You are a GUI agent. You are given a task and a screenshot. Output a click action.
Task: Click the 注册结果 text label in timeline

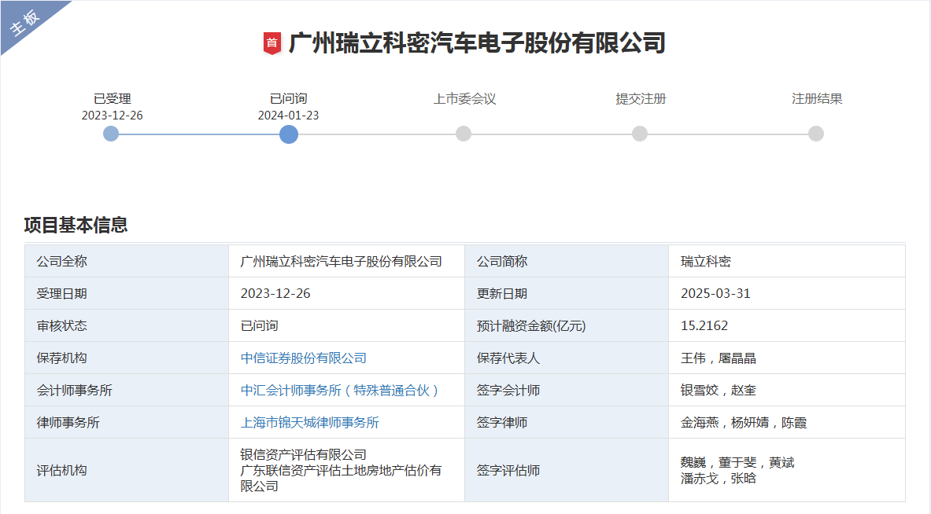coord(817,99)
